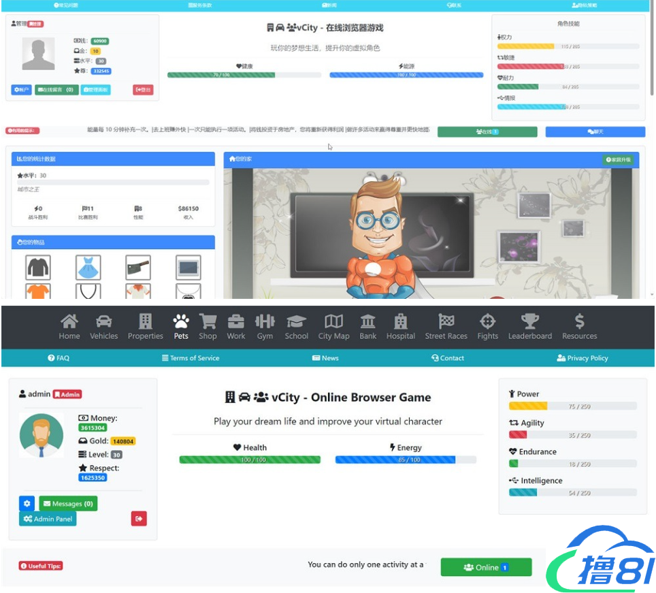This screenshot has height=593, width=656.
Task: Click the cartoon superhero character in home
Action: pos(379,236)
